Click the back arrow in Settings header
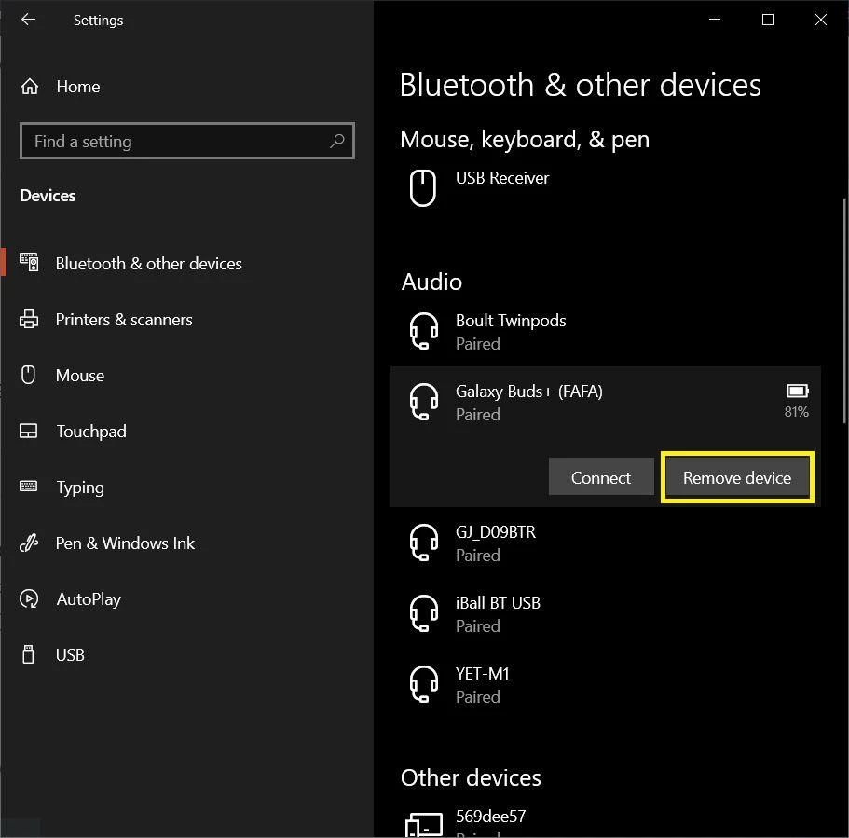This screenshot has height=838, width=849. click(29, 20)
